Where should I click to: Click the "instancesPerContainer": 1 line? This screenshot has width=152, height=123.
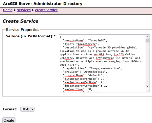85,86
